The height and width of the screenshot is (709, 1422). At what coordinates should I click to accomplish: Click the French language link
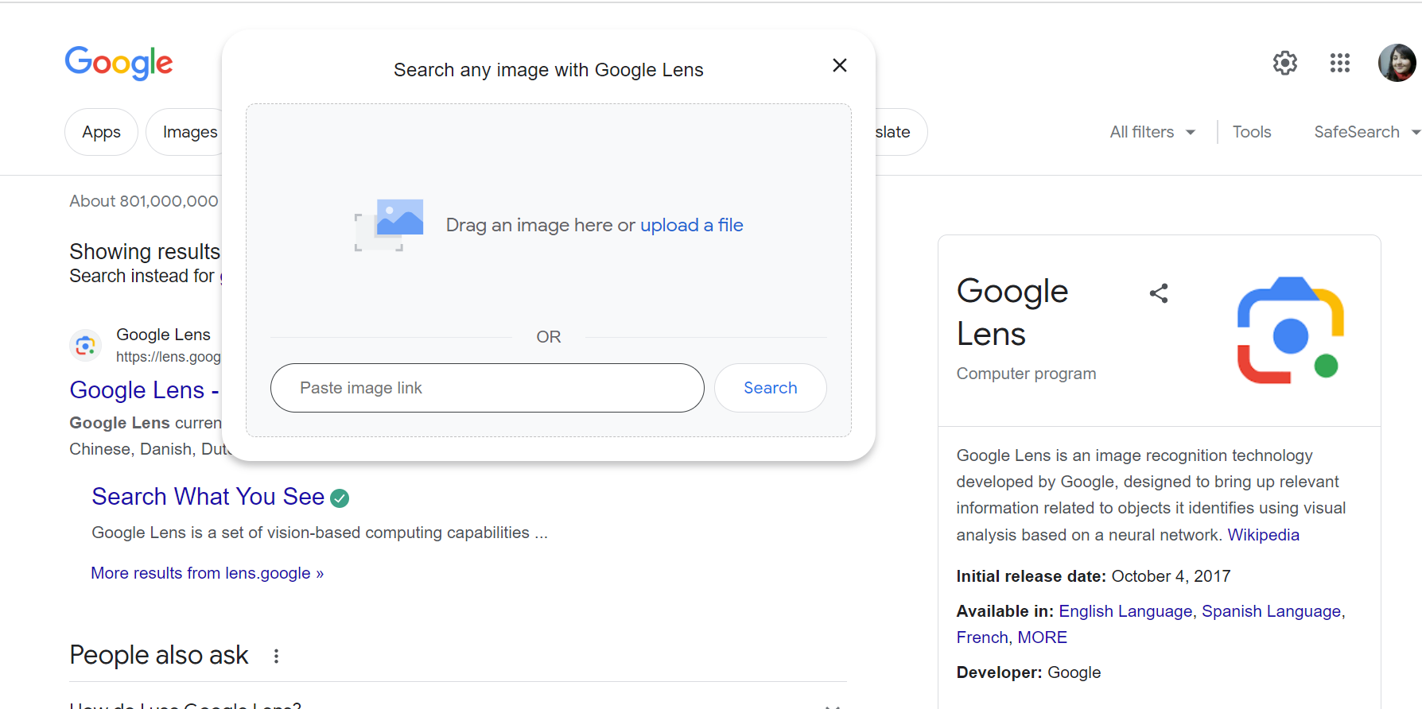(982, 637)
